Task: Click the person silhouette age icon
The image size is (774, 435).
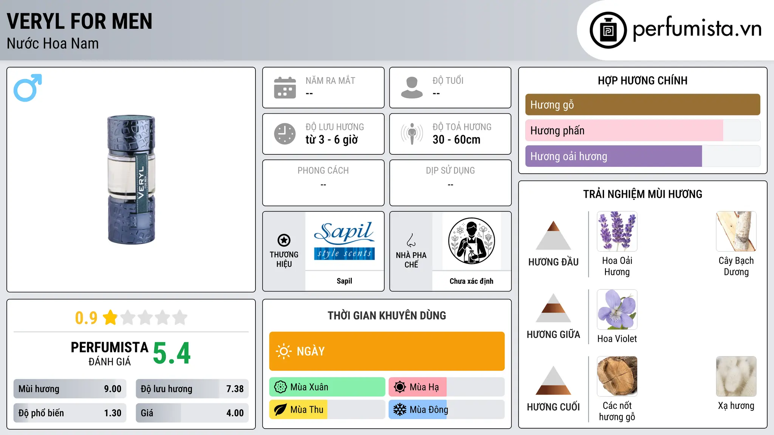Action: [412, 88]
